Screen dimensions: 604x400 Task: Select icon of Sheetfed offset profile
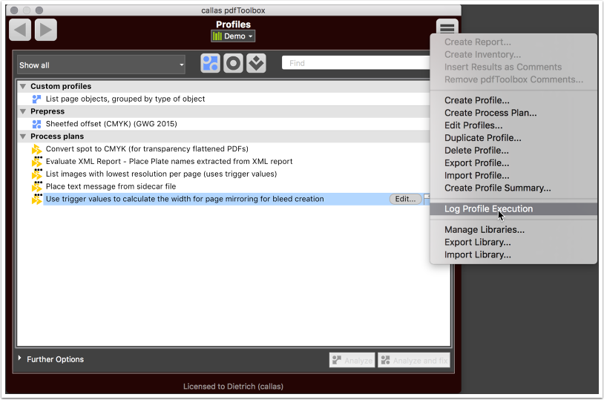point(36,124)
